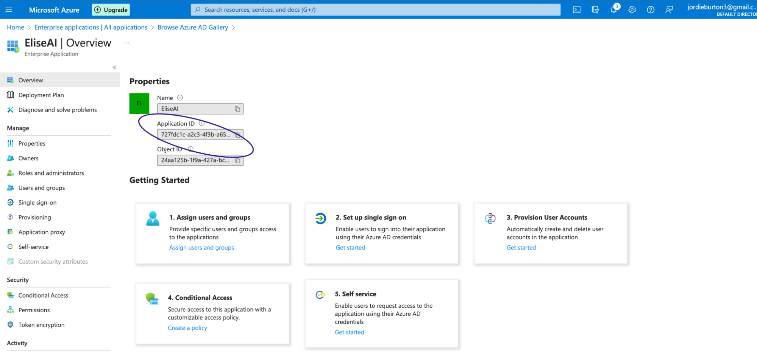Click the Self service card icon
This screenshot has width=757, height=352.
(320, 295)
